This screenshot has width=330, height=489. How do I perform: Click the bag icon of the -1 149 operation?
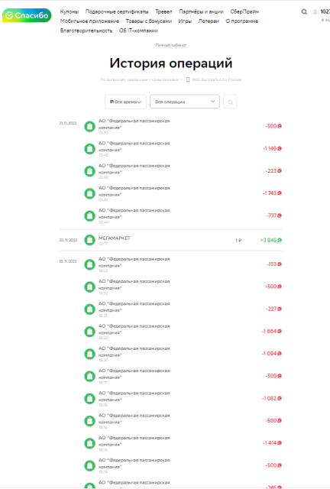(x=90, y=149)
